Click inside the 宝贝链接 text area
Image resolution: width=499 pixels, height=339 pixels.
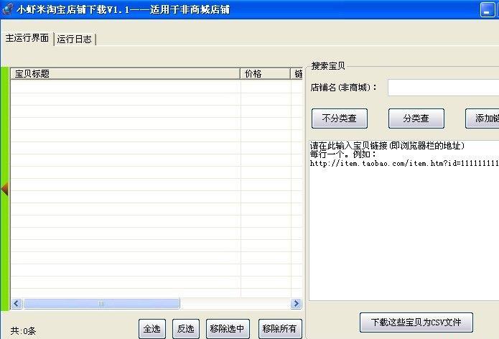click(404, 223)
